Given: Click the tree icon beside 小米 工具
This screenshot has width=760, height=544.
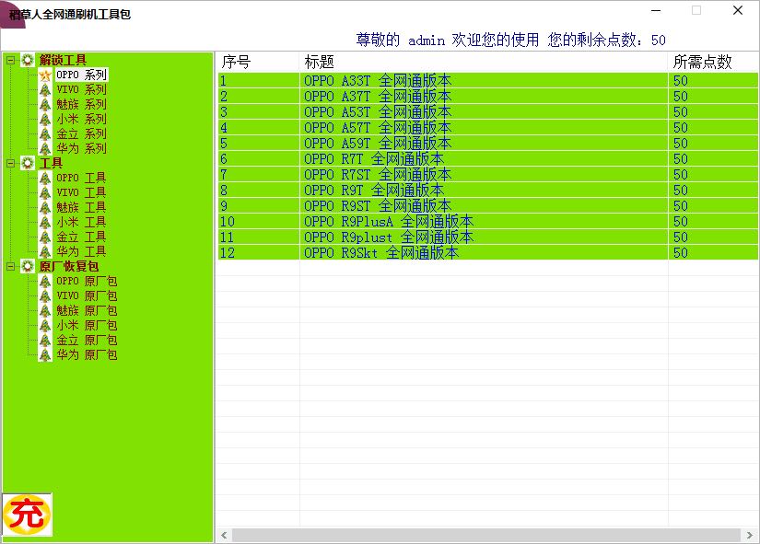Looking at the screenshot, I should 45,223.
